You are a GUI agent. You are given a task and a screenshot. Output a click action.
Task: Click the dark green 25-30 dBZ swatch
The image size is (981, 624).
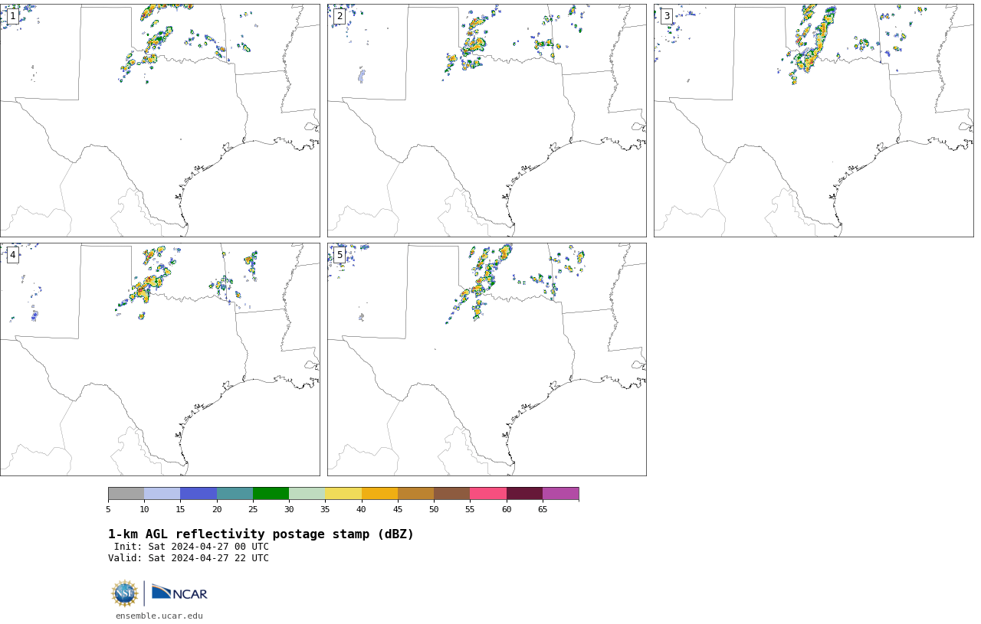click(271, 494)
